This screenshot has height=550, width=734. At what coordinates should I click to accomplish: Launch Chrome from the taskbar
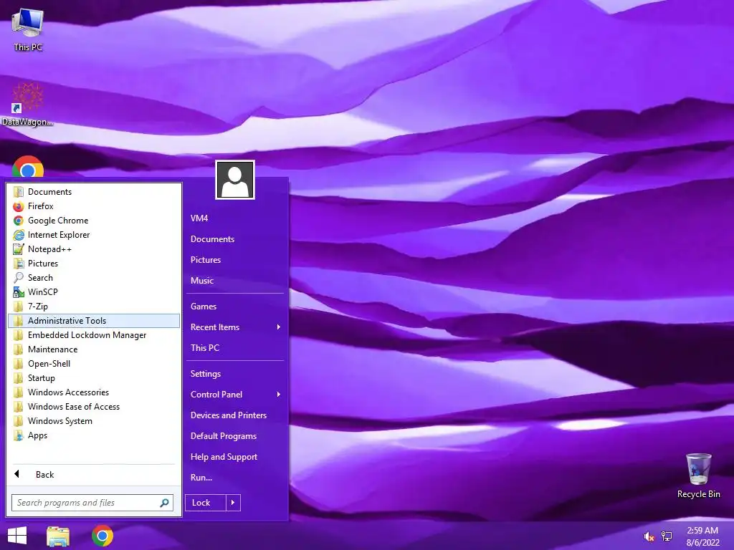(x=102, y=536)
